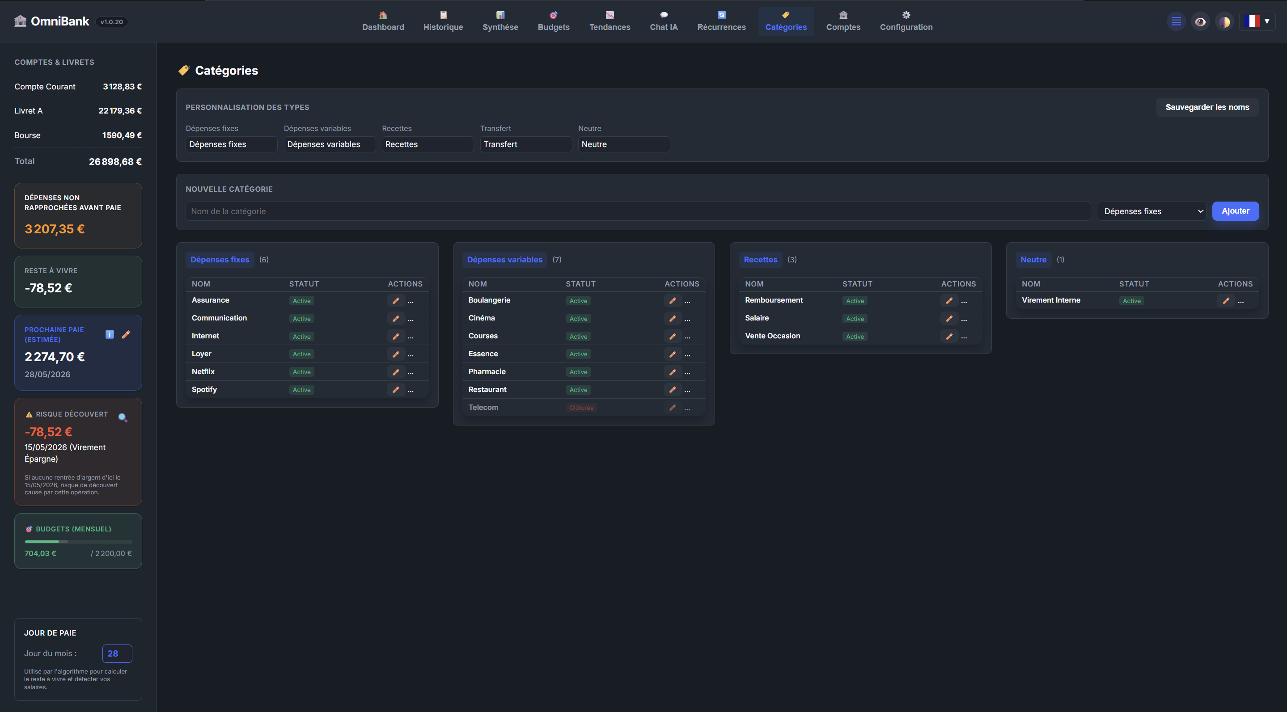Edit the closed Telecom category

[673, 408]
